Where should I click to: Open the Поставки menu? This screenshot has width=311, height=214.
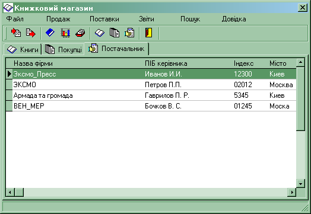(104, 19)
